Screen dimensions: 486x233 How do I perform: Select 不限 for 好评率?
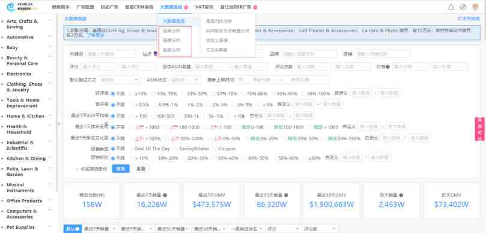pyautogui.click(x=118, y=93)
